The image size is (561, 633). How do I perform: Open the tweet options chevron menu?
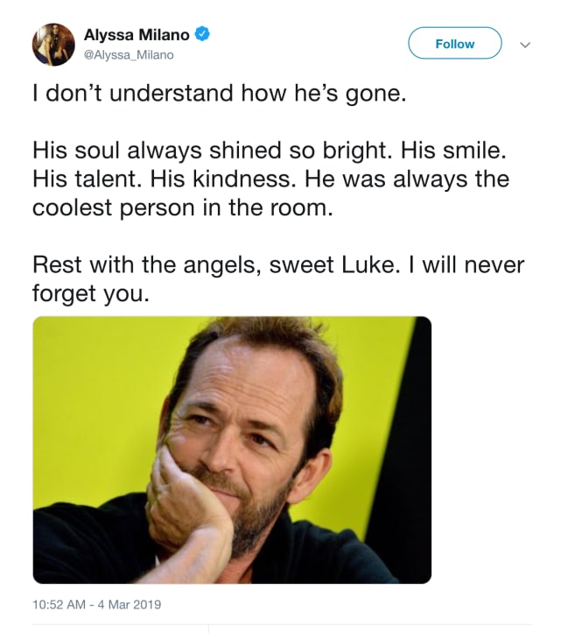(x=524, y=45)
